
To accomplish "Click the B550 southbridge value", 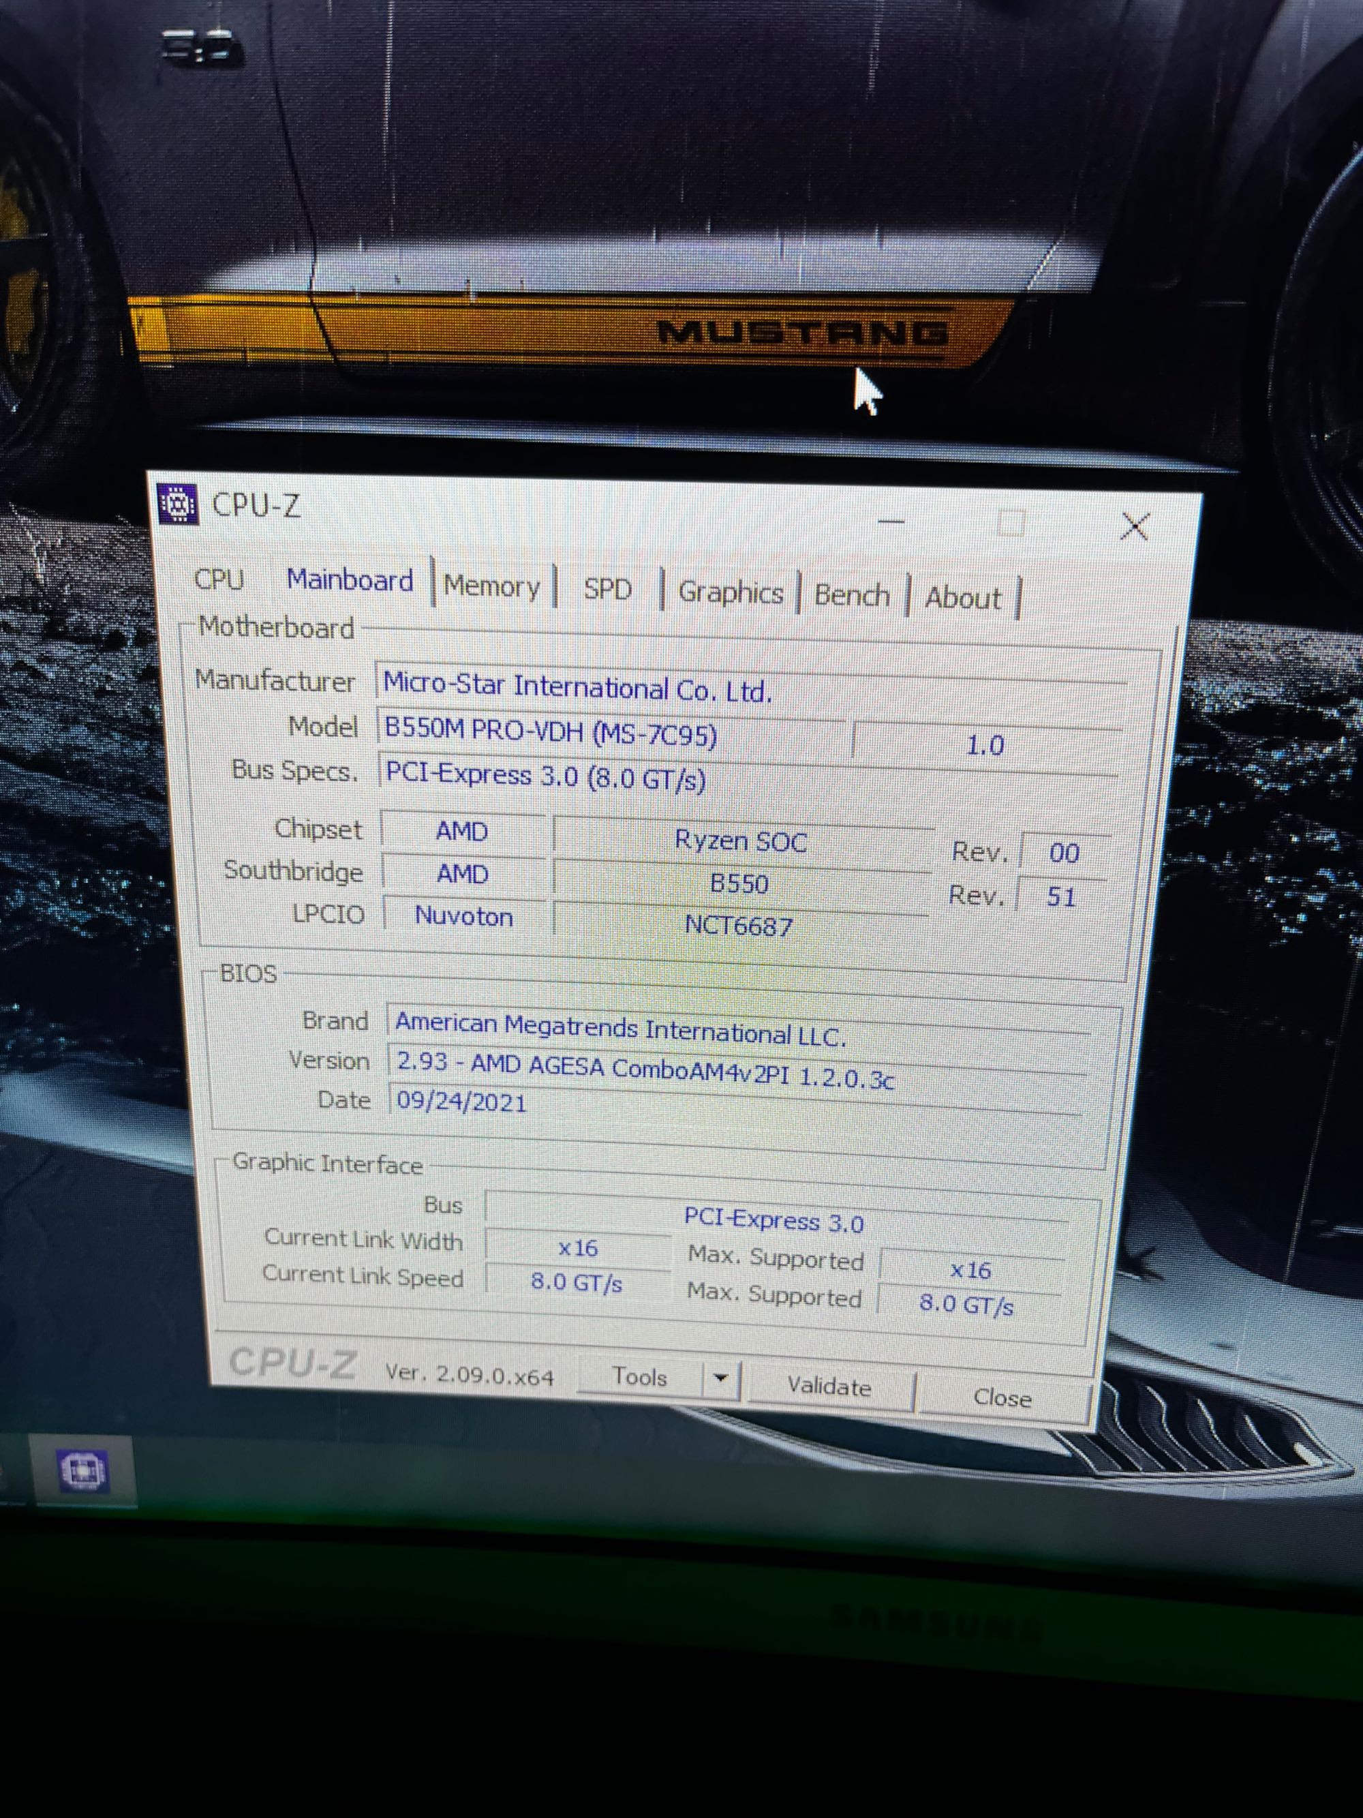I will [x=739, y=883].
